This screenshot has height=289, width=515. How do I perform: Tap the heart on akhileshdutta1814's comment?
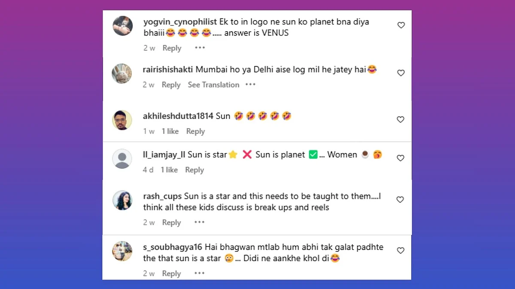click(400, 120)
